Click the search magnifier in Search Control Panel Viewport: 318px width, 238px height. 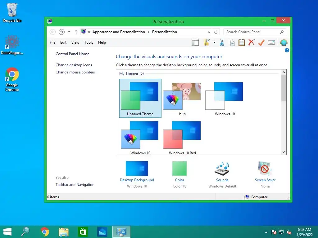click(282, 32)
